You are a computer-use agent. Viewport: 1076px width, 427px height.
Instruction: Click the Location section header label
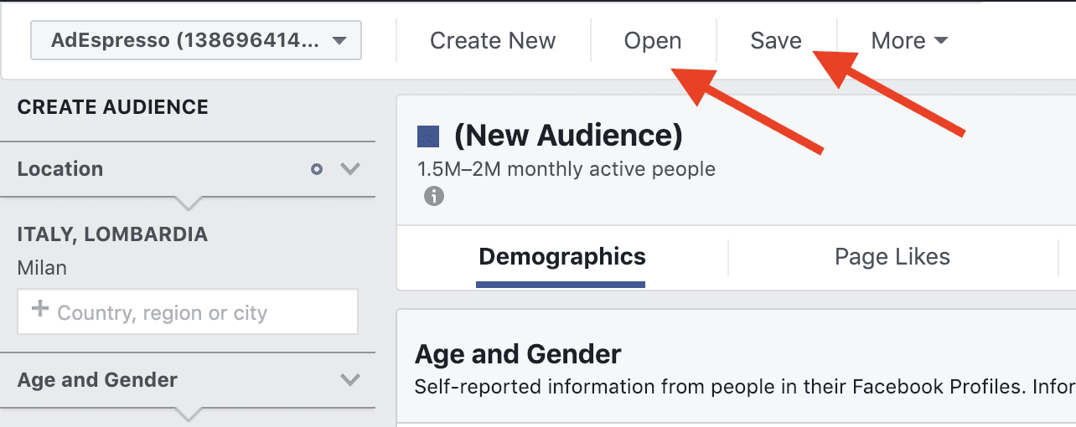coord(60,169)
